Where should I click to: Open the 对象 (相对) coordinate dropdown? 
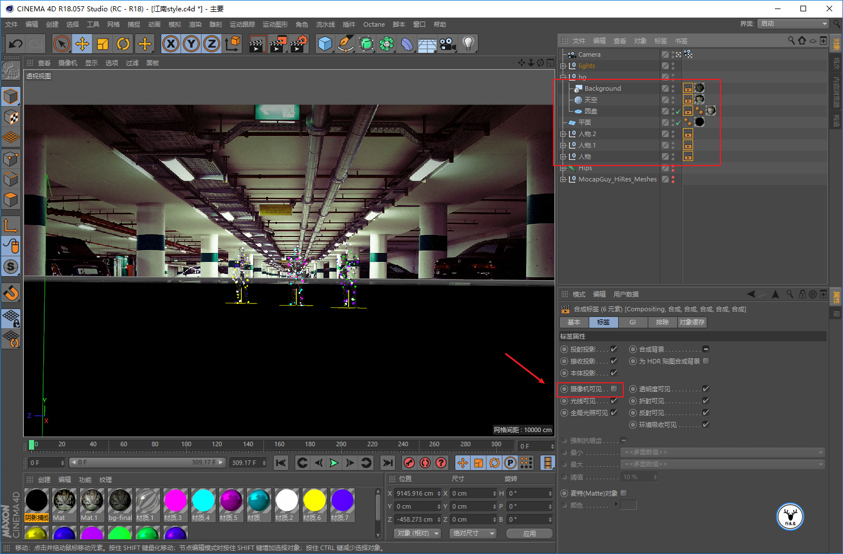(418, 534)
